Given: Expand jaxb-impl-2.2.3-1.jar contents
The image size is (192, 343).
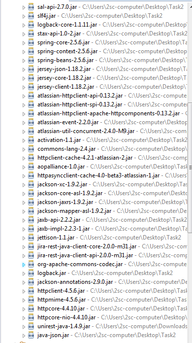Looking at the screenshot, I should [24, 229].
